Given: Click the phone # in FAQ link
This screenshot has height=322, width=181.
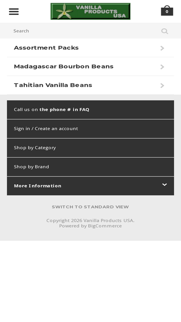Looking at the screenshot, I should tap(65, 110).
